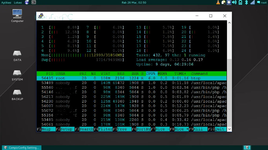Open the SYSTEM drive icon

[17, 75]
